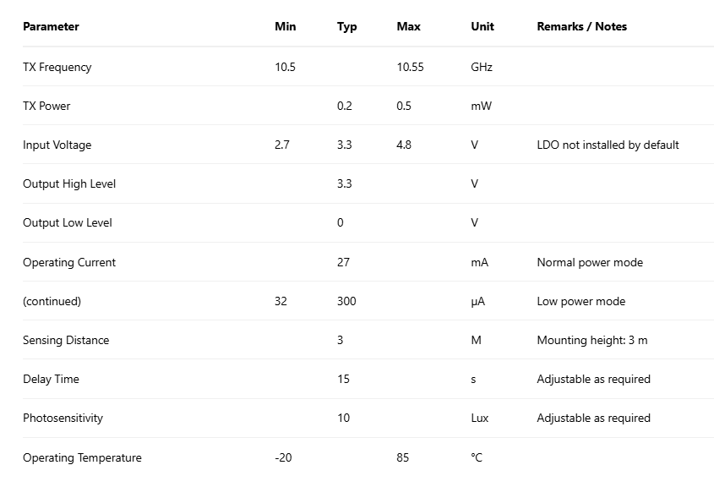The image size is (714, 487).
Task: Click the Parameter column header
Action: point(51,26)
